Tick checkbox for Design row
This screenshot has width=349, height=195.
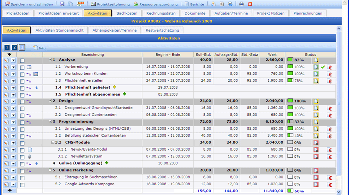point(22,101)
